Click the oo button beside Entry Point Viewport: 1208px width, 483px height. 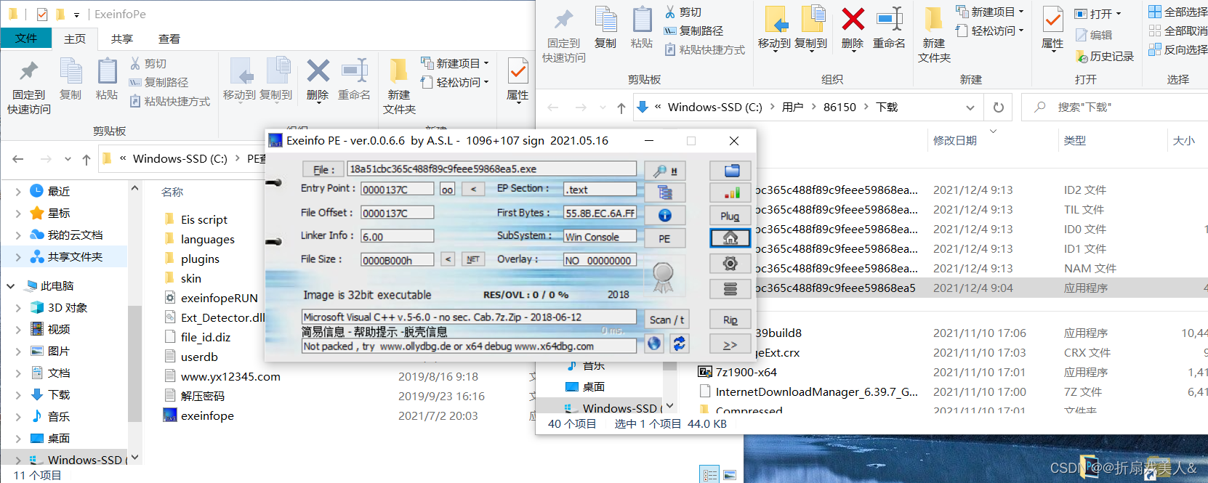tap(447, 190)
